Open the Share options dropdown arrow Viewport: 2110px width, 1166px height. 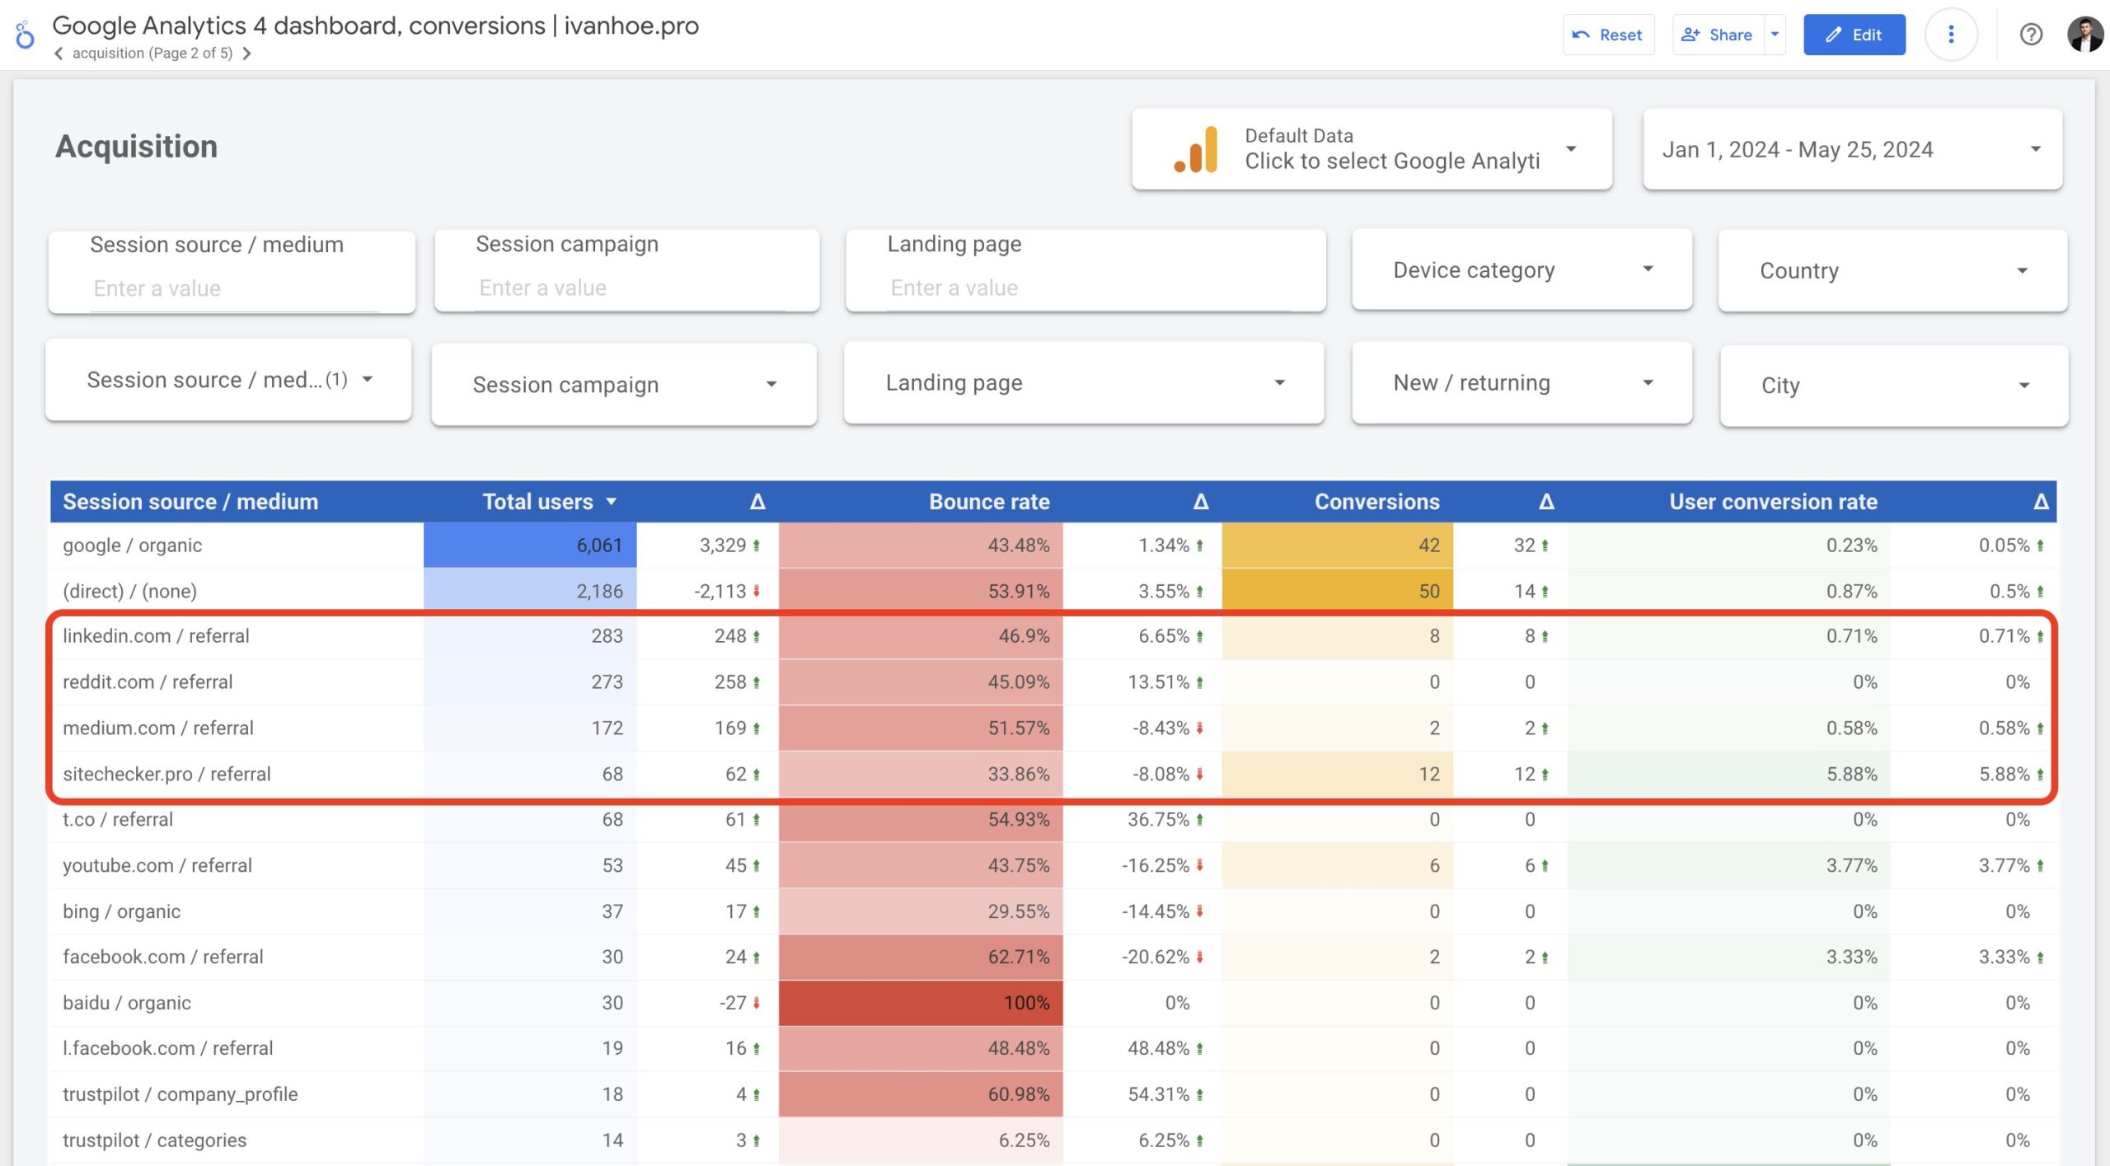(1775, 35)
